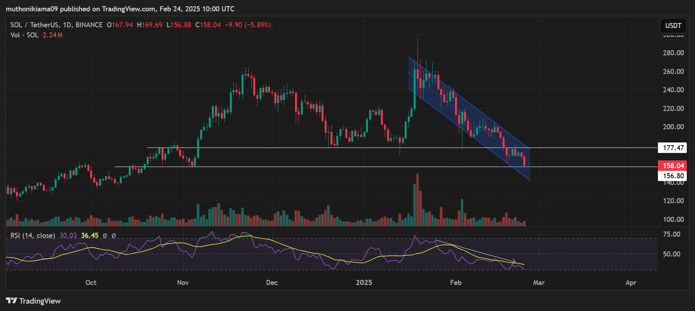Click the Oct label on time axis
This screenshot has width=695, height=311.
(91, 283)
